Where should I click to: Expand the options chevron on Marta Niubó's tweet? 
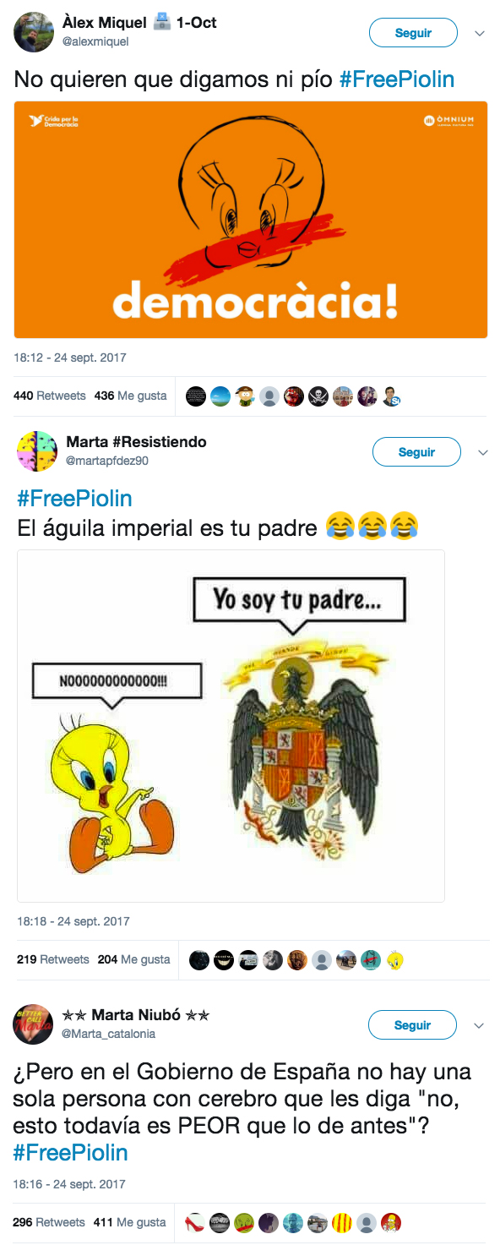point(479,1025)
